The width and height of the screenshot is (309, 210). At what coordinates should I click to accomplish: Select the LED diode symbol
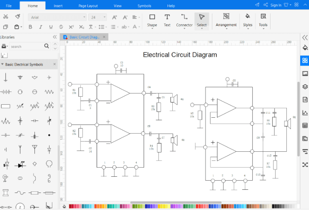pos(20,164)
